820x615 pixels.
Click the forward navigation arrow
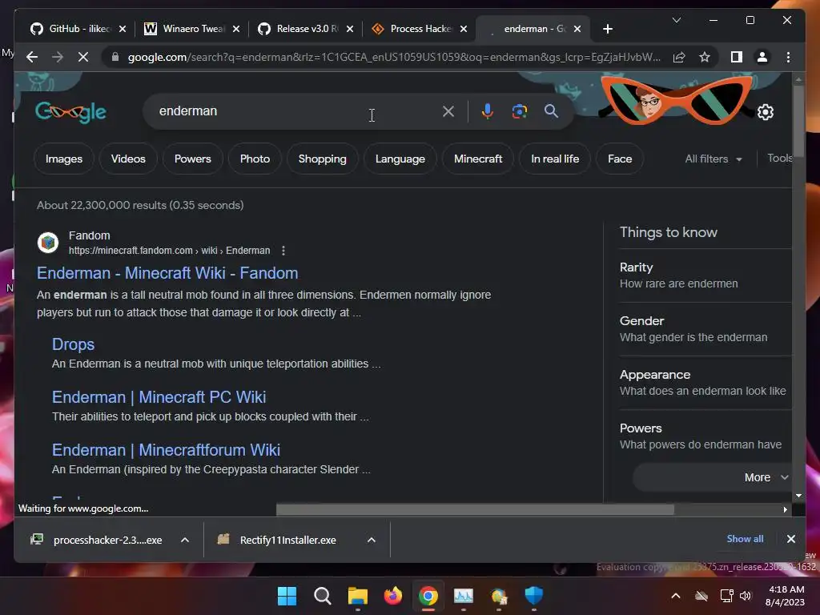[58, 57]
